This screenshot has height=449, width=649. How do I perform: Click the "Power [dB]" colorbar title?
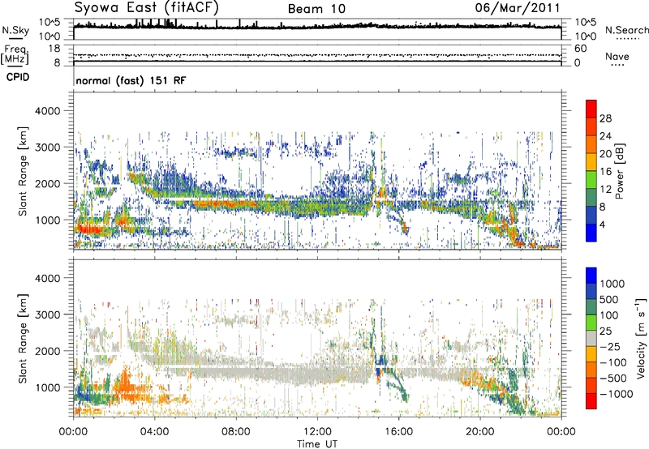[x=620, y=171]
